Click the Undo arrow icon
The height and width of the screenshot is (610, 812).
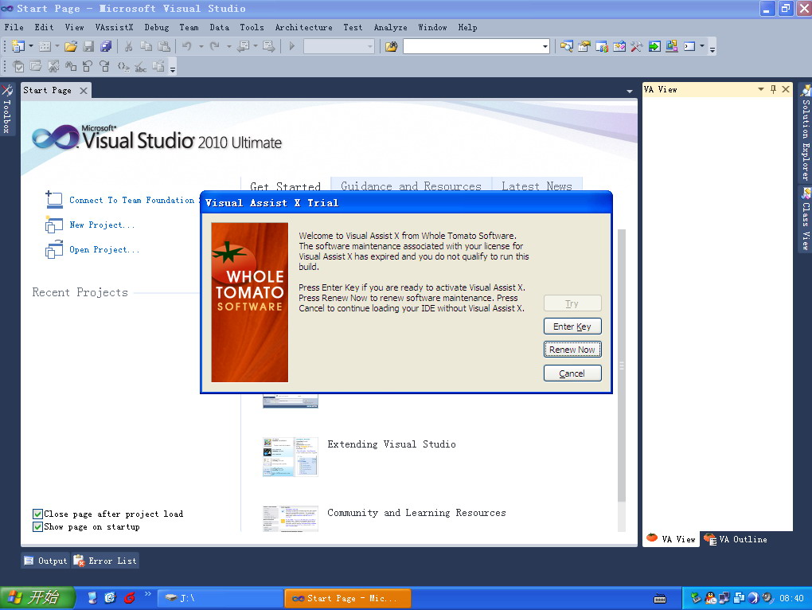point(186,47)
